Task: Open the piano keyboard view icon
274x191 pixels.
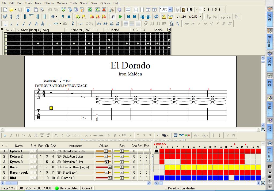Action: (x=189, y=10)
